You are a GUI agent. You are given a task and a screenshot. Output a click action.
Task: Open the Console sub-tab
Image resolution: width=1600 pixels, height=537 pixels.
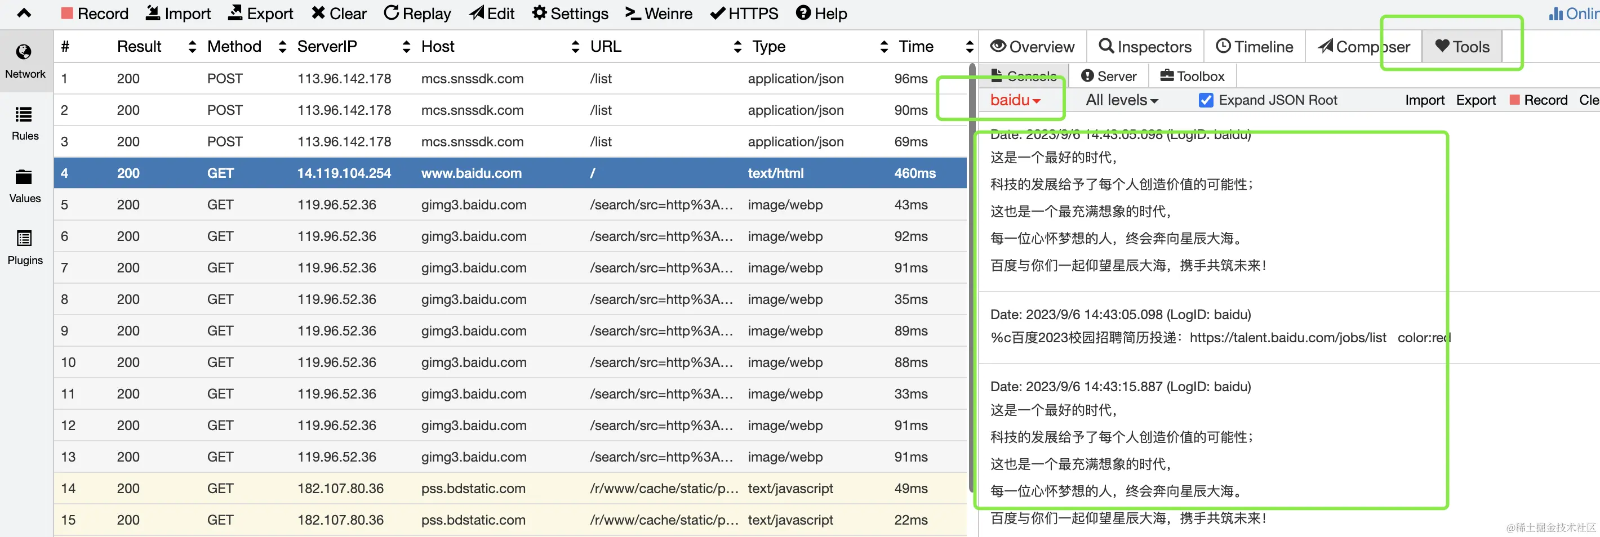click(x=1024, y=76)
